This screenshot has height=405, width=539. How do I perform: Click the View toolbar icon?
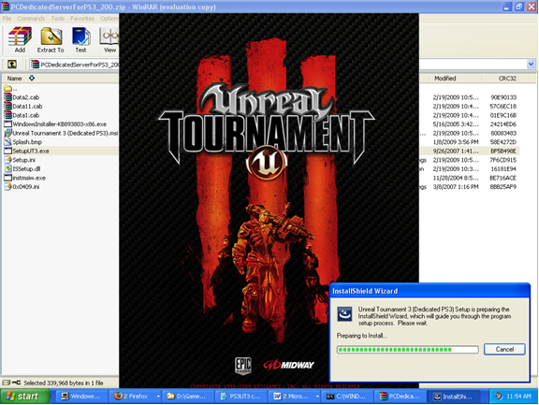[x=109, y=39]
